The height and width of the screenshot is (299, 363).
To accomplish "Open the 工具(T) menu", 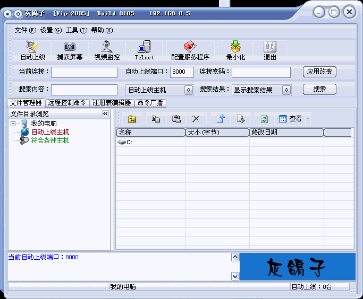I will [76, 30].
